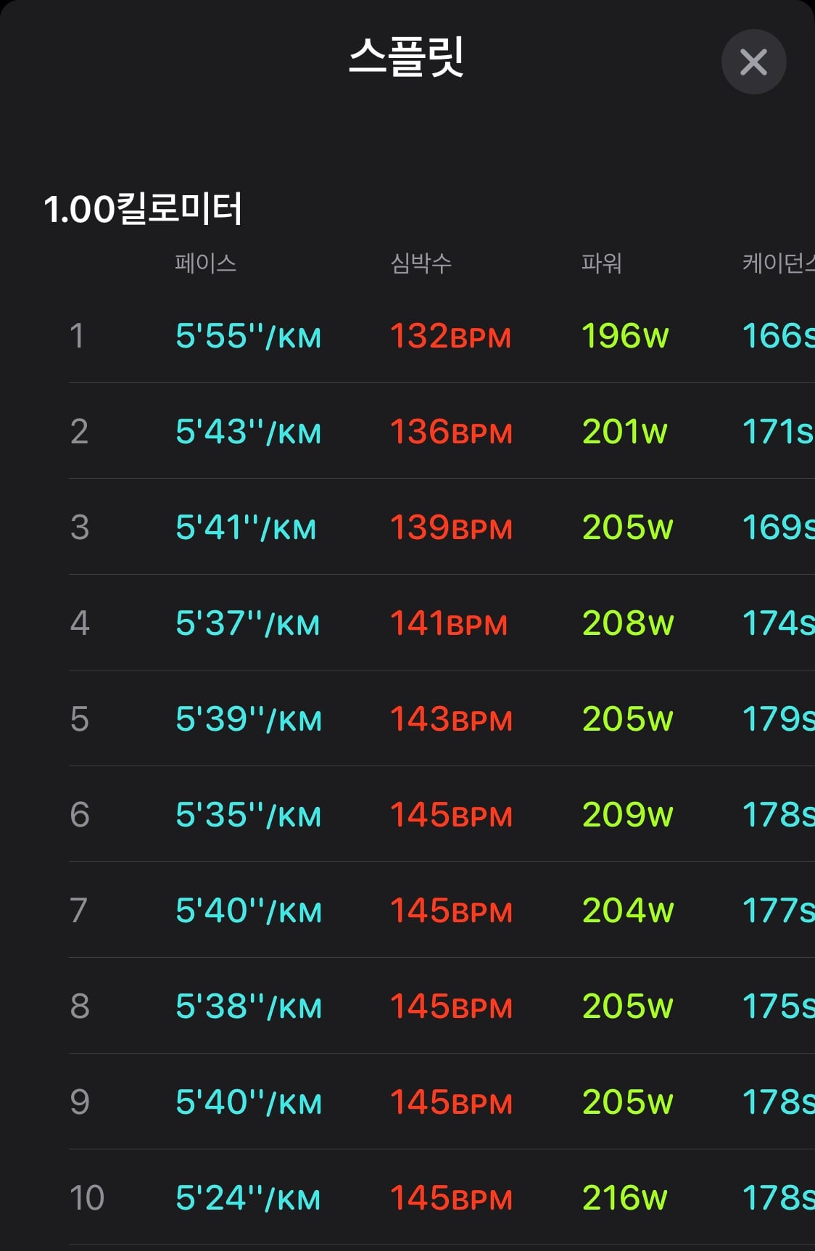Tap the 1.00킬로미터 section heading
Screen dimensions: 815x1251
[x=143, y=209]
